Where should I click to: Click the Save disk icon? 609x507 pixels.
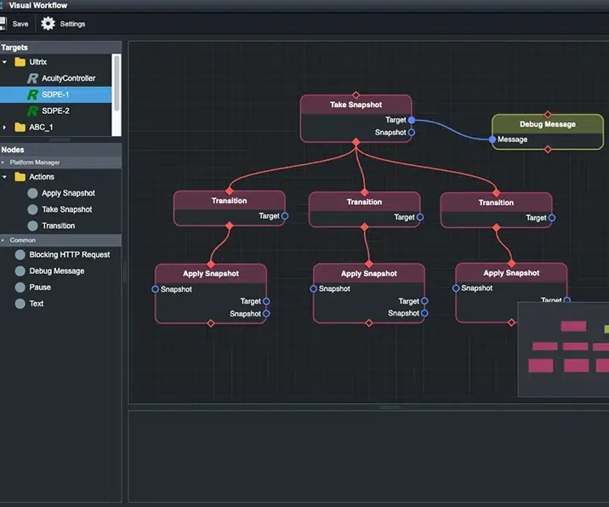click(x=3, y=24)
